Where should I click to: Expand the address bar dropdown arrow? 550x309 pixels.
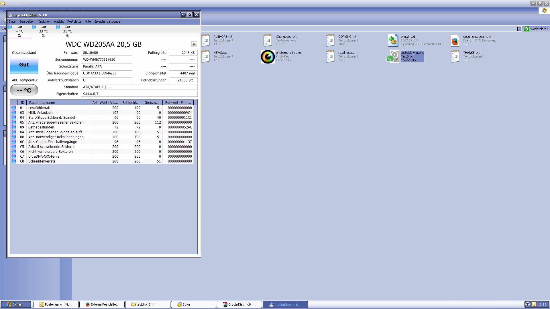click(x=519, y=29)
